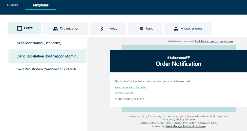This screenshot has height=131, width=247.
Task: Click 'You are receiving this message' footer text
Action: (179, 118)
